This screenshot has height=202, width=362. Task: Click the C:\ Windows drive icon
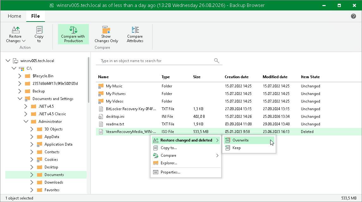click(22, 68)
